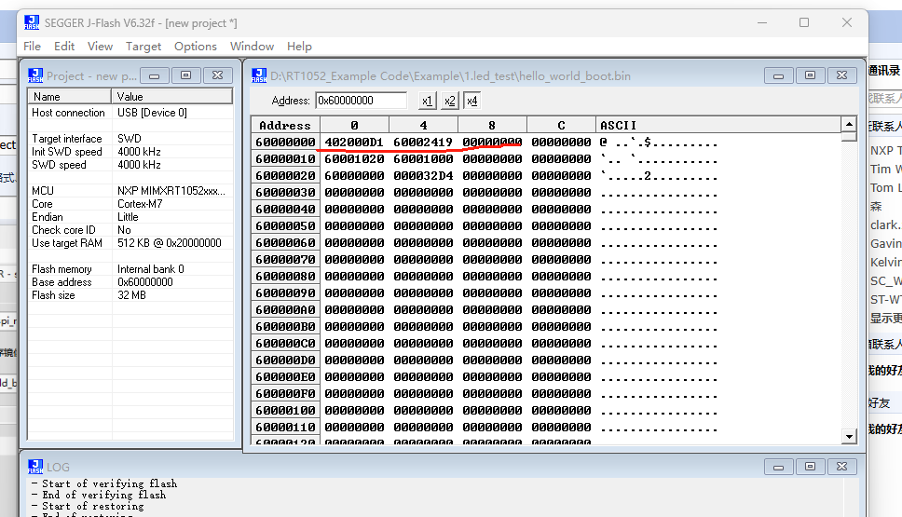
Task: Click address row 60000100
Action: pyautogui.click(x=285, y=410)
